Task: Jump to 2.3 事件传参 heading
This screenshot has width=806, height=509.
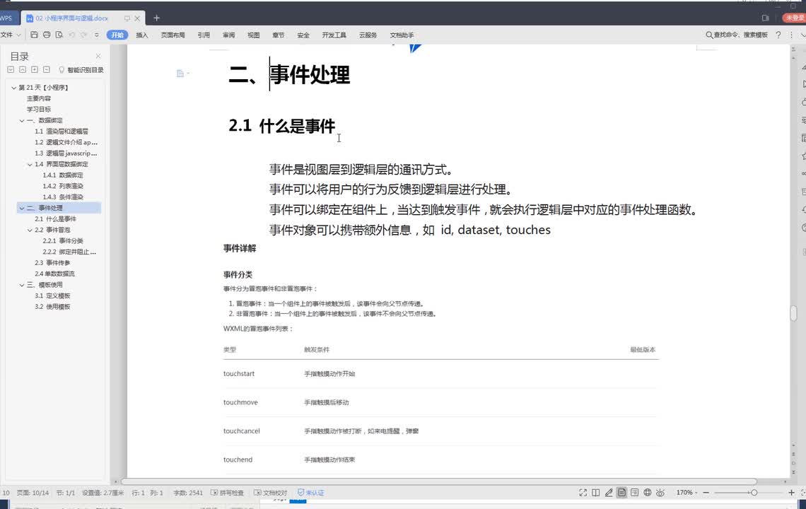Action: 52,263
